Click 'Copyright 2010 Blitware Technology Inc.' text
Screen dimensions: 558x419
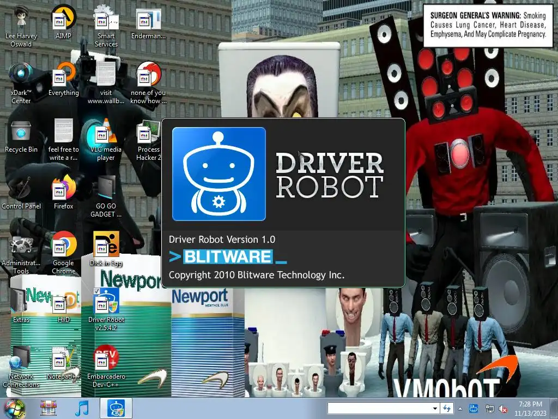click(x=257, y=275)
